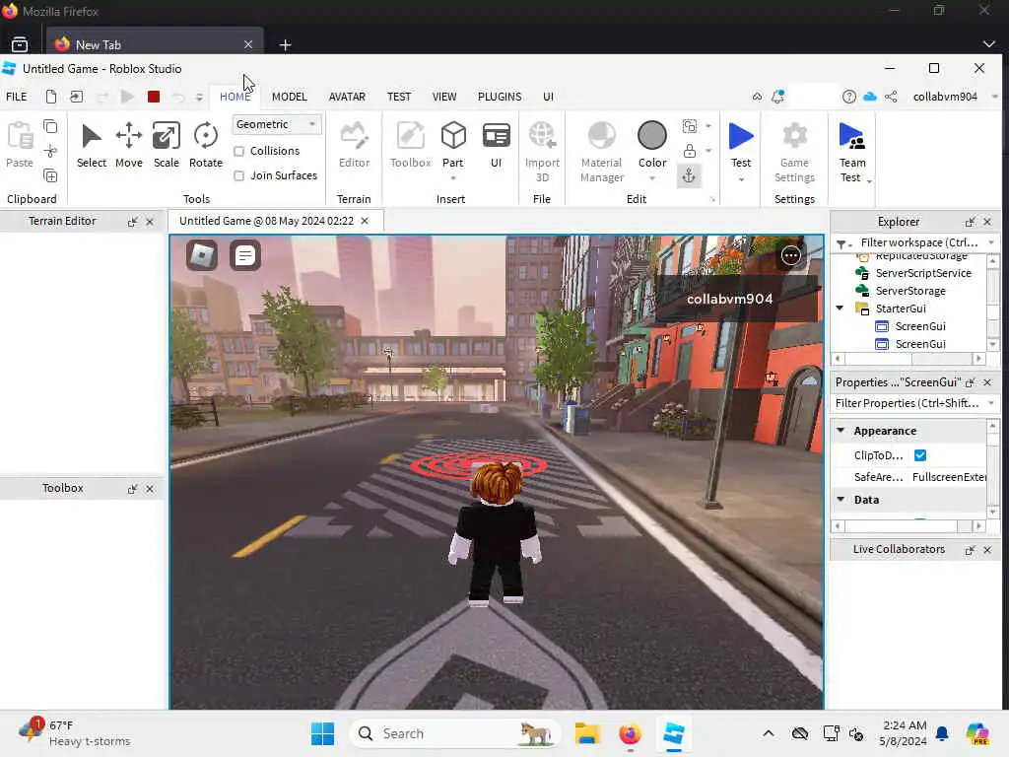Activate the Scale tool
The width and height of the screenshot is (1009, 757).
click(x=166, y=146)
